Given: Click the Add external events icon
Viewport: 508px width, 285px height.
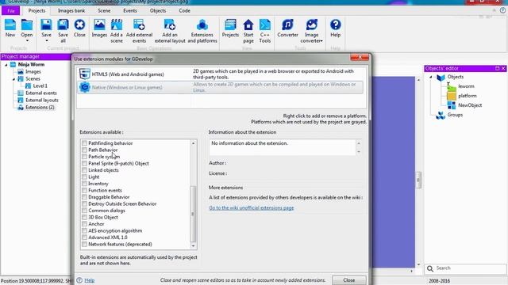Looking at the screenshot, I should 139,25.
